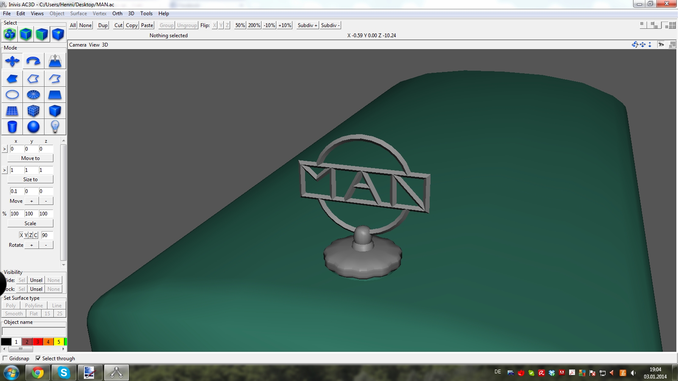This screenshot has height=381, width=678.
Task: Click the Subdiv + button
Action: tap(307, 25)
